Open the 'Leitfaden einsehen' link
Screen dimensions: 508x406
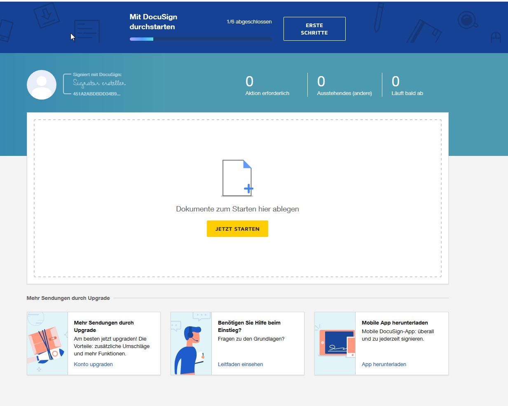tap(240, 364)
